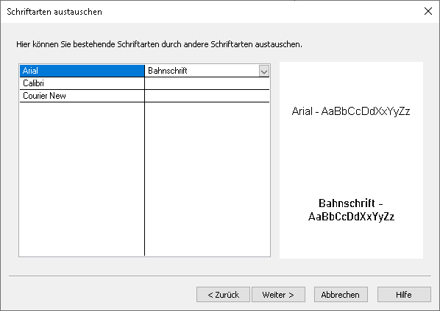
Task: Expand the replacement font dropdown arrow
Action: click(x=263, y=71)
